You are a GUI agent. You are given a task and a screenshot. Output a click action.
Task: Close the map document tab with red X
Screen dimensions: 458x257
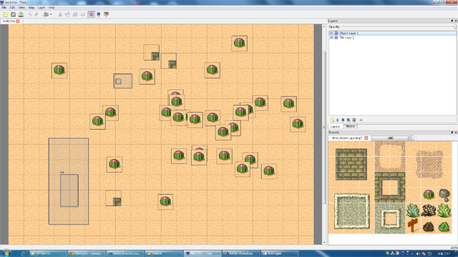coord(18,21)
